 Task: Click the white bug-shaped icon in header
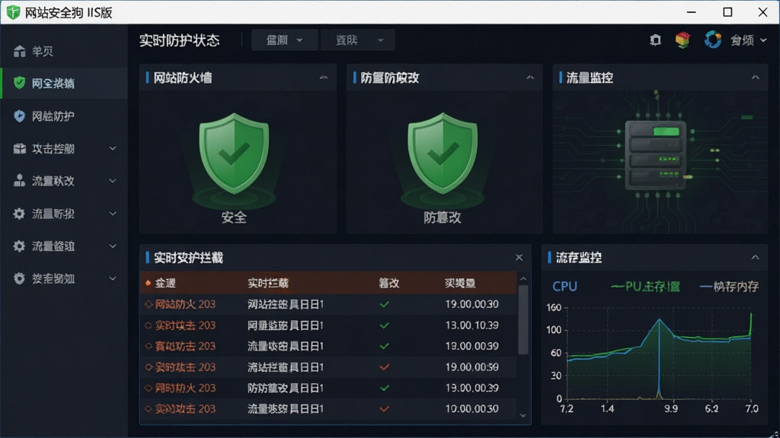(x=656, y=40)
